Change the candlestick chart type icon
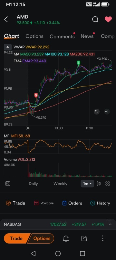The image size is (116, 260). coord(99,184)
